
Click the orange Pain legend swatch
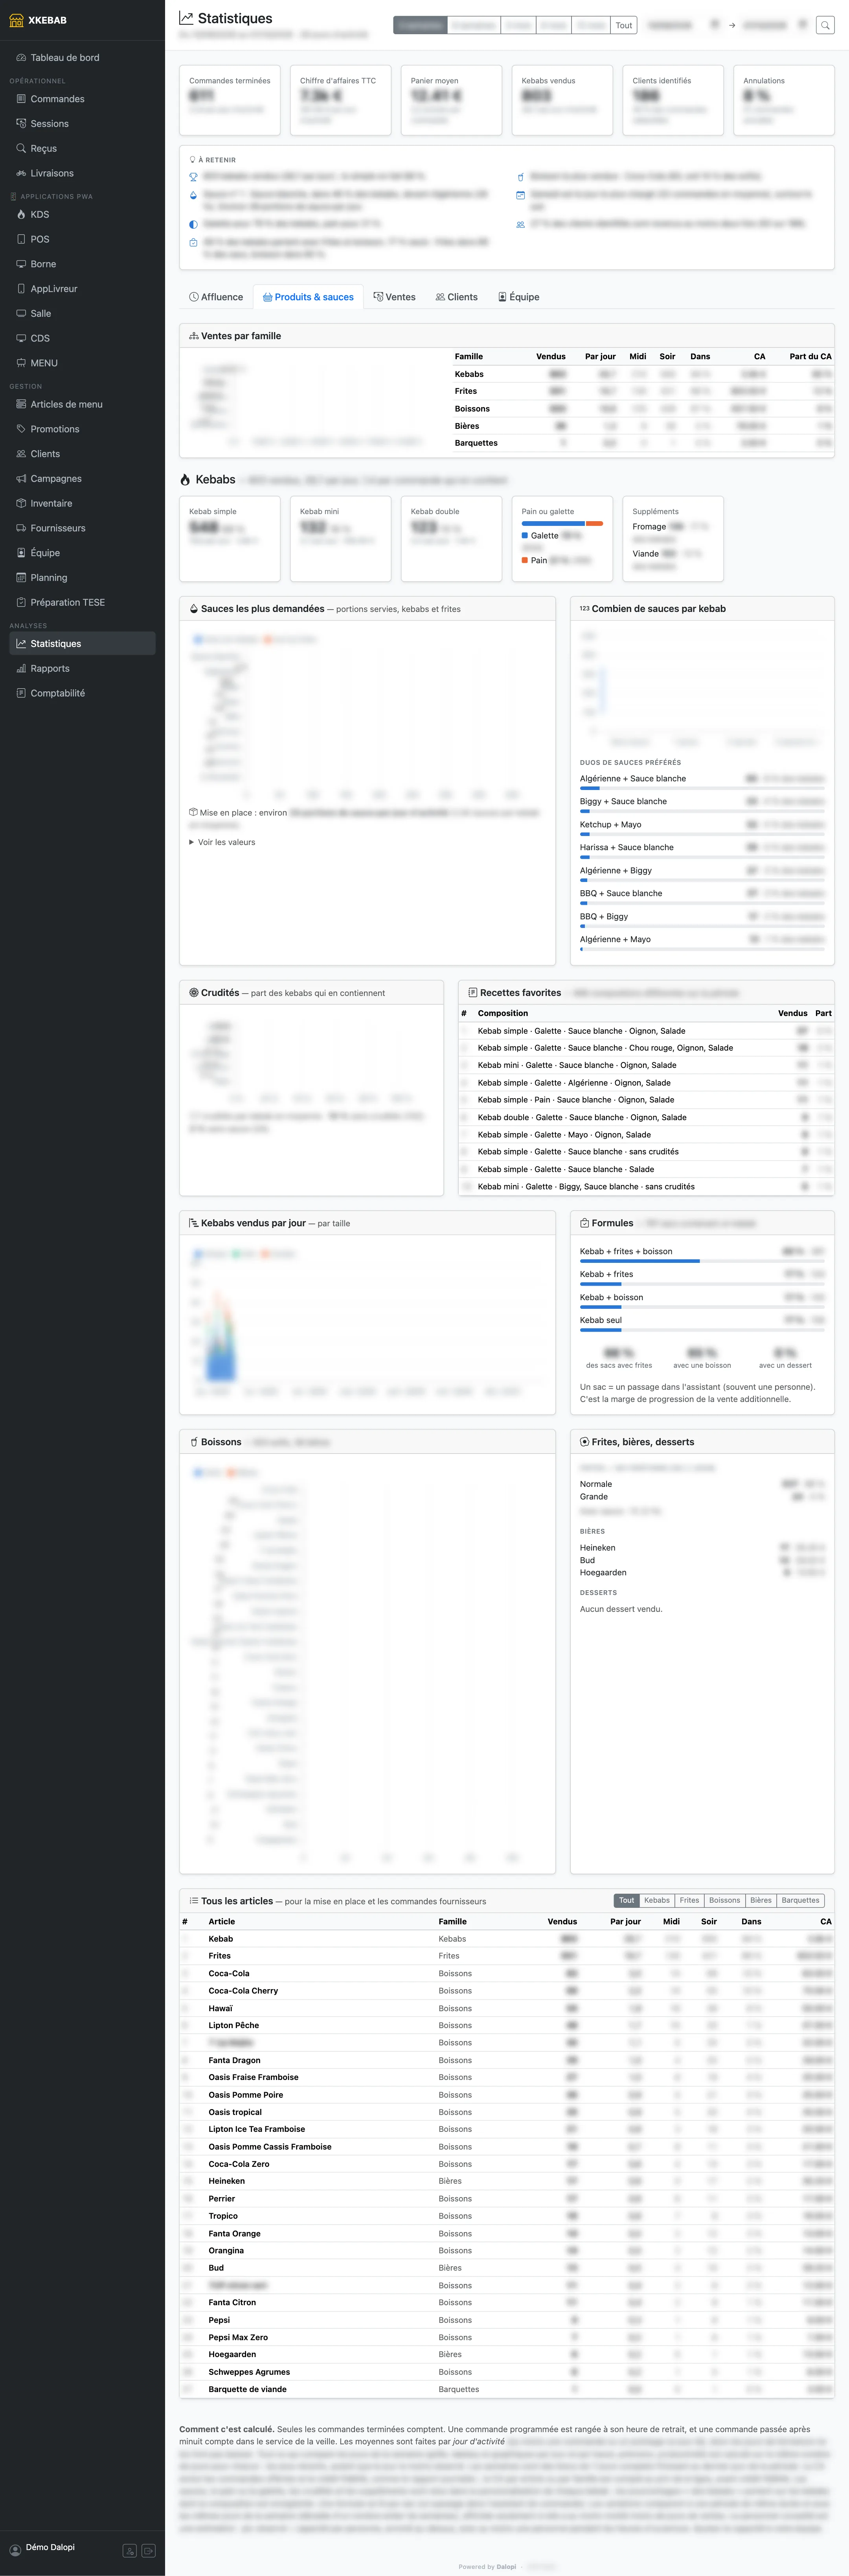pos(525,560)
